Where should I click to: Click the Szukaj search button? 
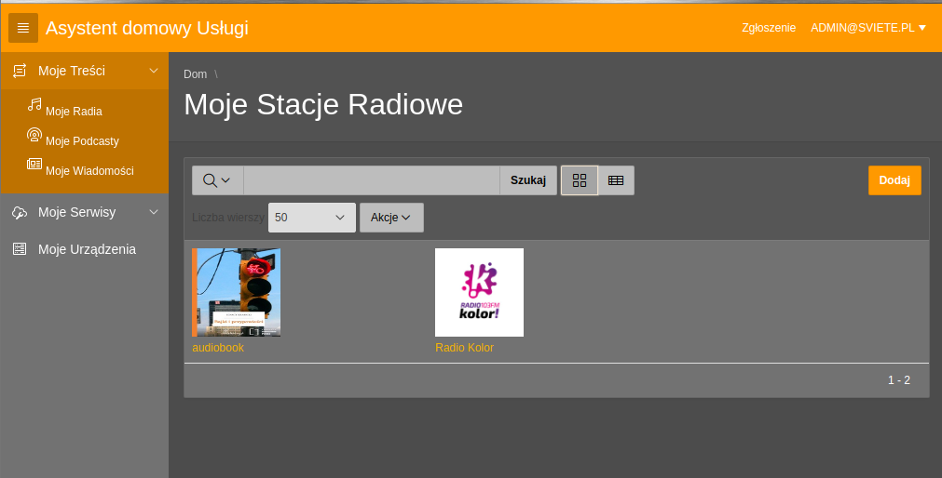(528, 180)
